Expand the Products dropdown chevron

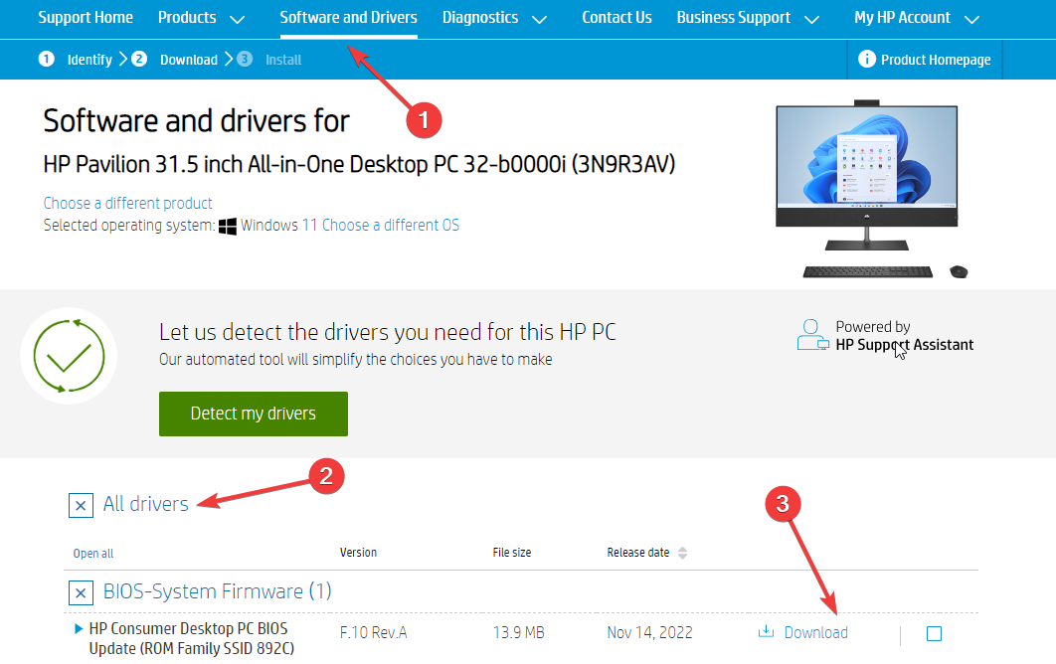point(237,20)
